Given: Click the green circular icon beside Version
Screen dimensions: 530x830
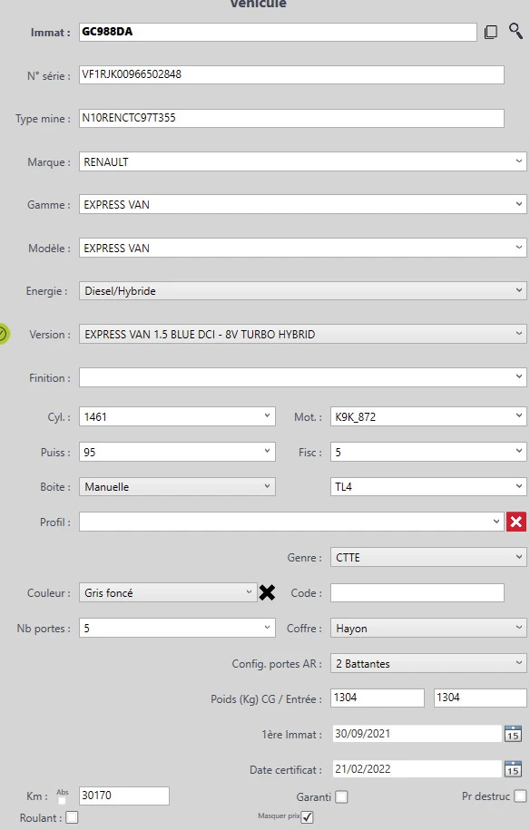Looking at the screenshot, I should [3, 334].
